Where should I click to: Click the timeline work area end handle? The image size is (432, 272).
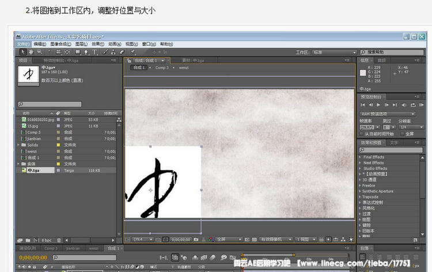pos(294,255)
